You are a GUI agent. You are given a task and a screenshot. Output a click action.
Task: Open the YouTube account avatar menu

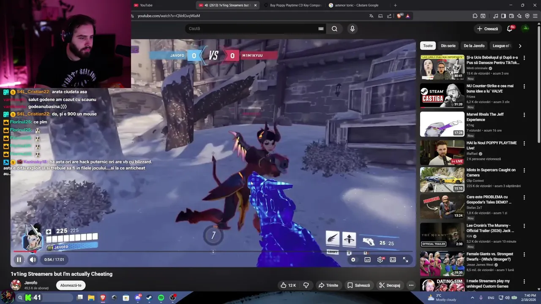(525, 28)
